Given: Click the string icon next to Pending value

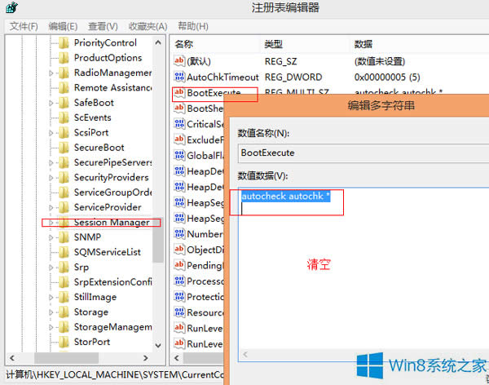Looking at the screenshot, I should click(x=179, y=265).
